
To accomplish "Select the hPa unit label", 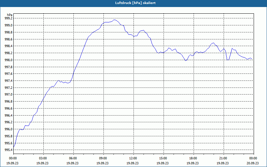I will 10,15.
